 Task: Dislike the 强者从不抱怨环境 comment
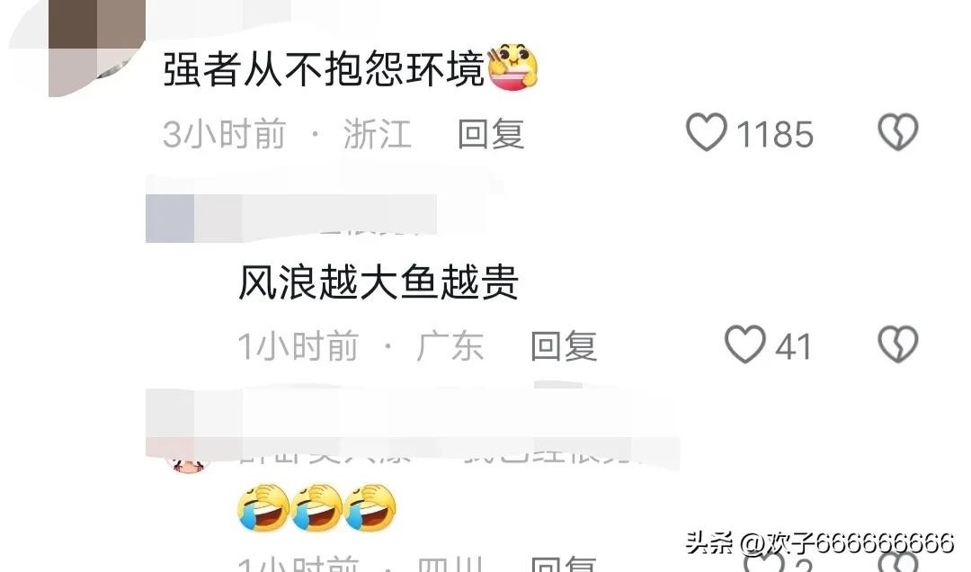click(898, 132)
